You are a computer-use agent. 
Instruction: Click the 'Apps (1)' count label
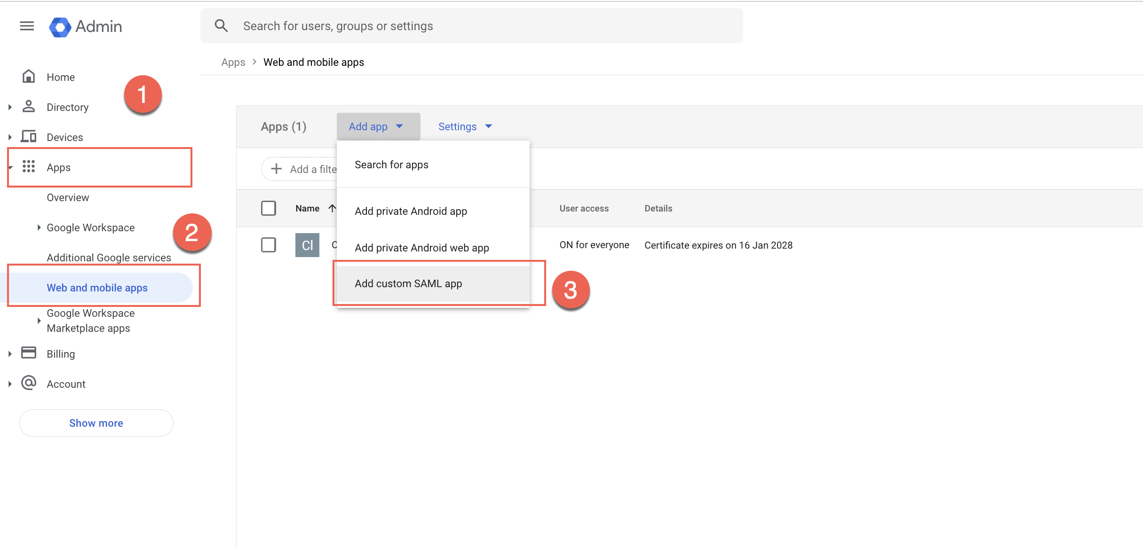coord(284,126)
